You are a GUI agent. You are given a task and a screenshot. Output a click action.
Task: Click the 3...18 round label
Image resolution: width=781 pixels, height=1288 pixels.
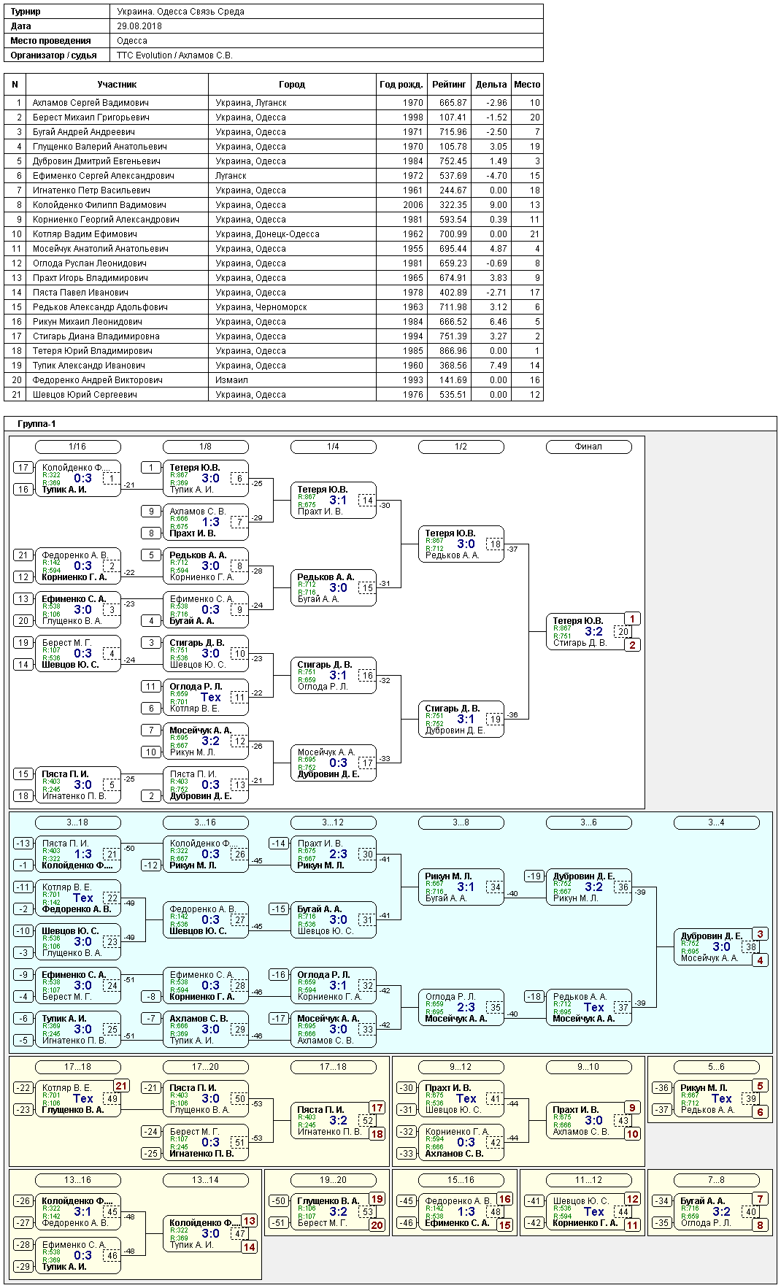coord(77,822)
